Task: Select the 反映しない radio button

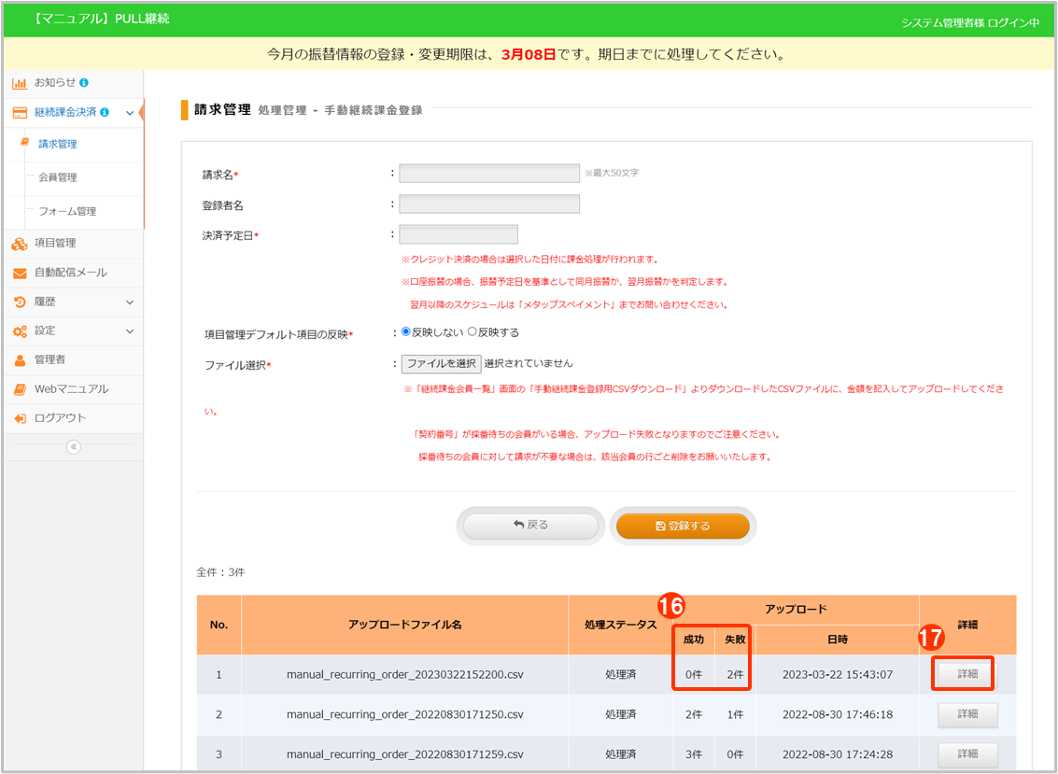Action: (x=405, y=331)
